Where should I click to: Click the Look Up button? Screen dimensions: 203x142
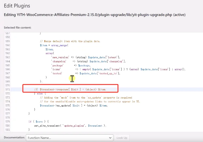click(x=122, y=138)
